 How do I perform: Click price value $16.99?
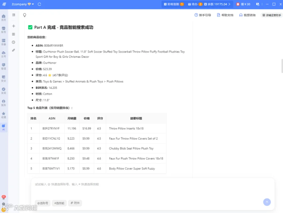[87, 128]
